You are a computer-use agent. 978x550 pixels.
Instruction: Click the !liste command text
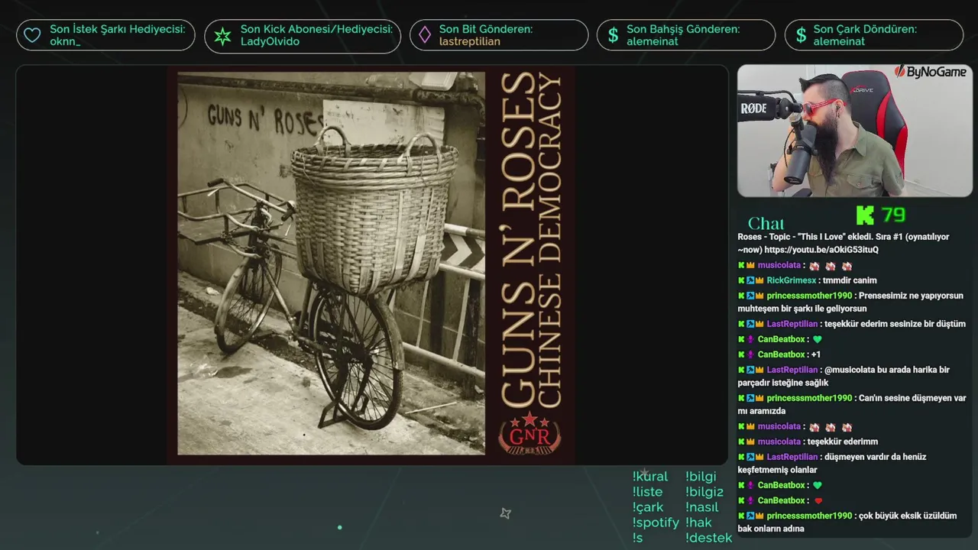pos(648,492)
